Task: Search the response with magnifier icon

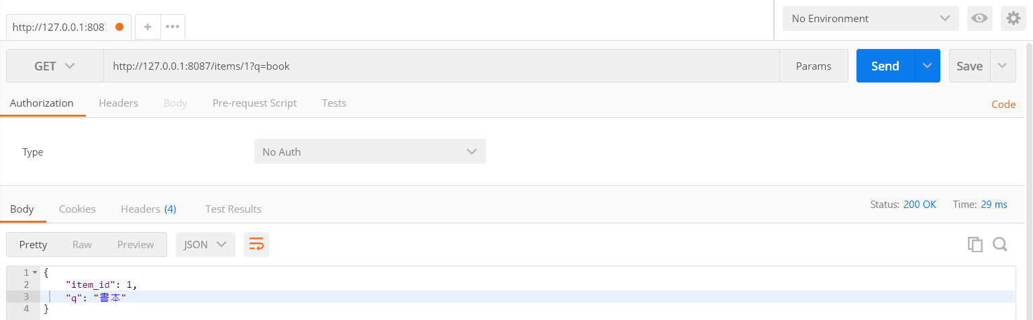Action: pyautogui.click(x=1000, y=245)
